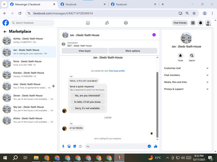
Task: Click the phone number message 4134199294
Action: click(x=76, y=128)
